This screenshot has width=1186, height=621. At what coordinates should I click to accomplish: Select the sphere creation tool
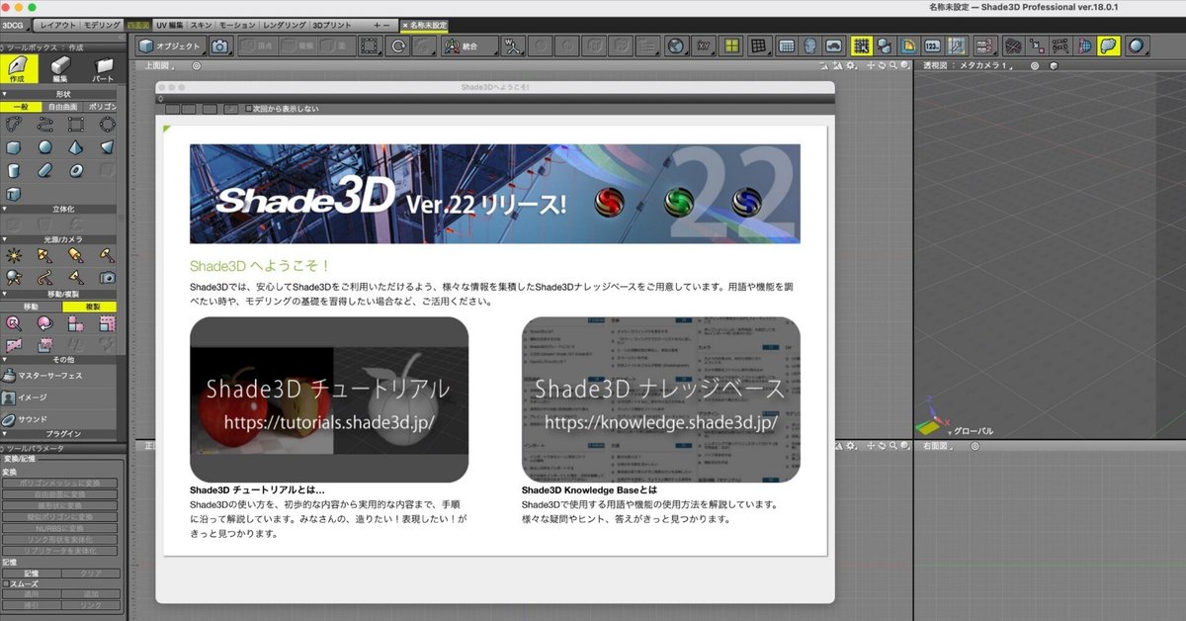[45, 146]
